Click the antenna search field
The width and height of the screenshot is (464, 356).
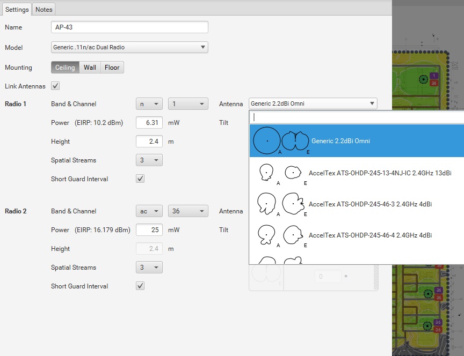357,117
